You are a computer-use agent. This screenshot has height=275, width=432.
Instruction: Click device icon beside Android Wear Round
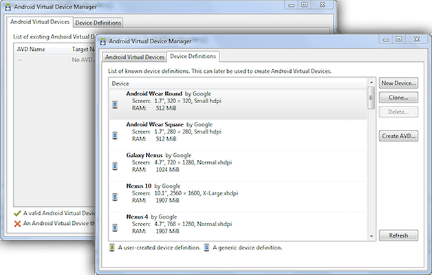coord(115,104)
